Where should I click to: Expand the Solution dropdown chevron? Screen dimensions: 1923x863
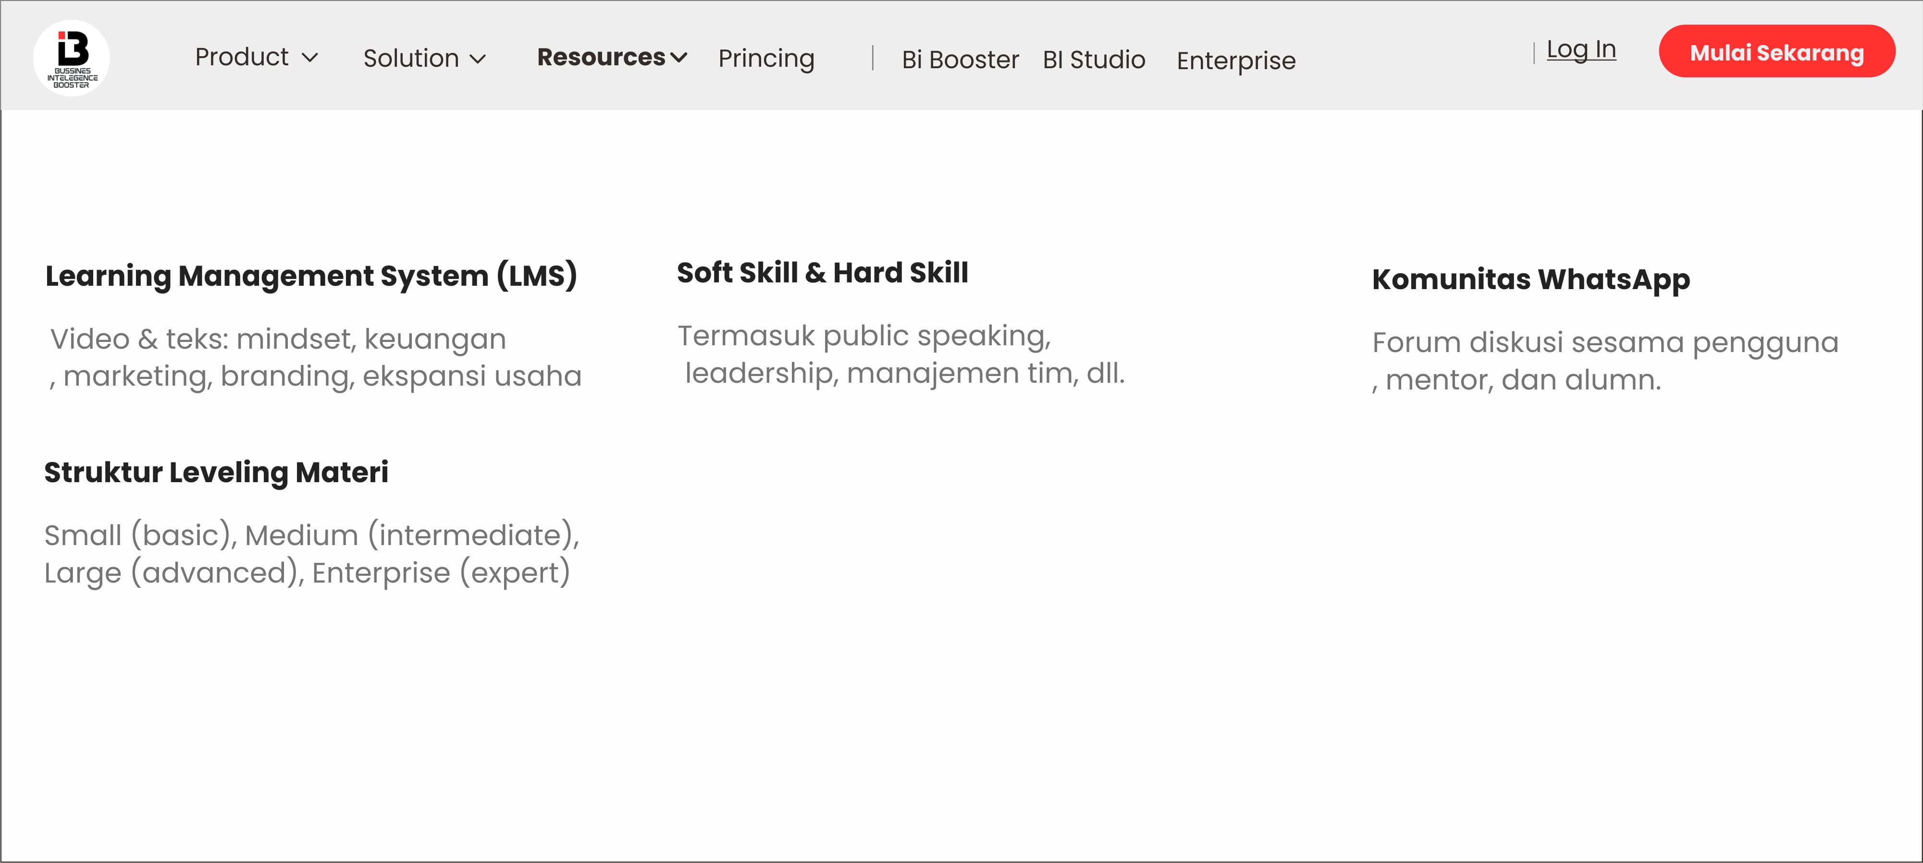point(478,59)
